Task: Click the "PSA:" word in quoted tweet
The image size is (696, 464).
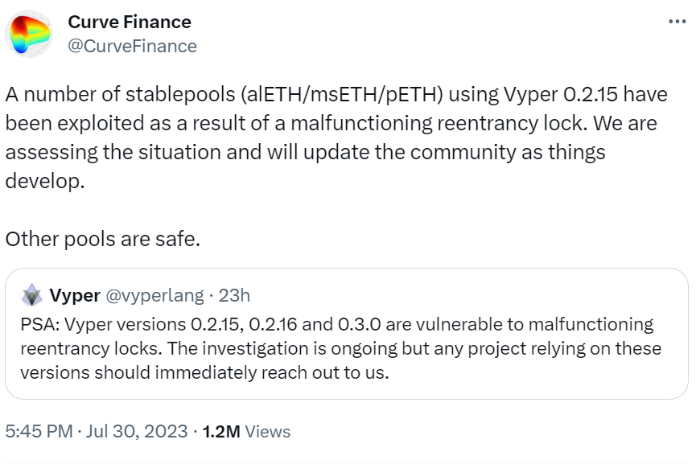Action: pyautogui.click(x=38, y=324)
